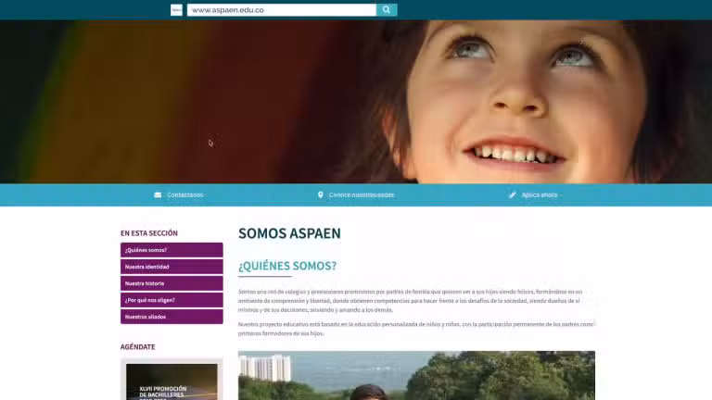Click the envelope icon next to Contáctanos

pos(158,195)
